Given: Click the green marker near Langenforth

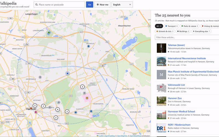Looking at the screenshot, I should click(49, 33).
